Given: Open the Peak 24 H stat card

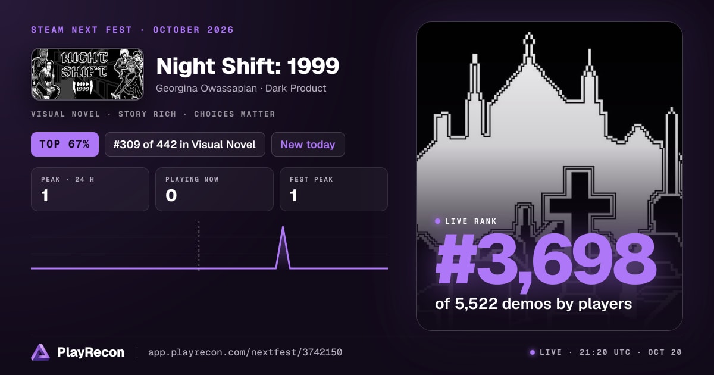Looking at the screenshot, I should point(90,189).
